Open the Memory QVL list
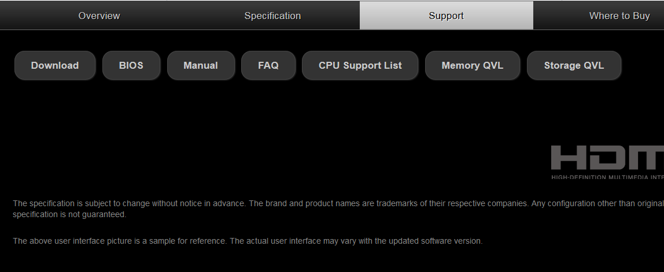This screenshot has height=272, width=664. [472, 65]
